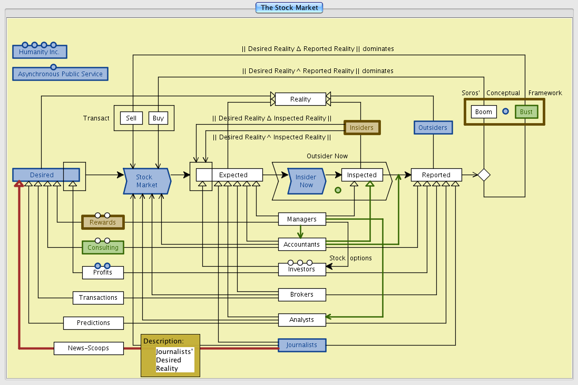Image resolution: width=578 pixels, height=385 pixels.
Task: Select the Humanity Inc. node
Action: (x=40, y=52)
